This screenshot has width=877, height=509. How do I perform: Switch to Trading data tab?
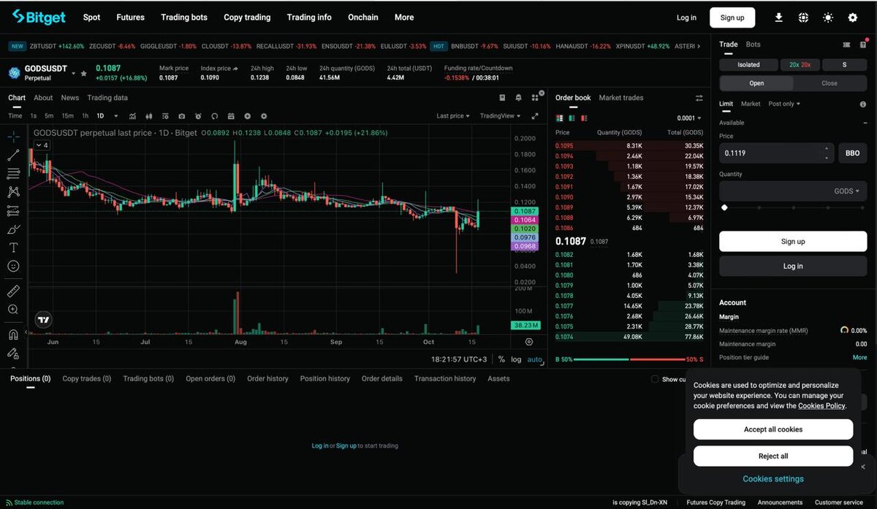(x=107, y=98)
